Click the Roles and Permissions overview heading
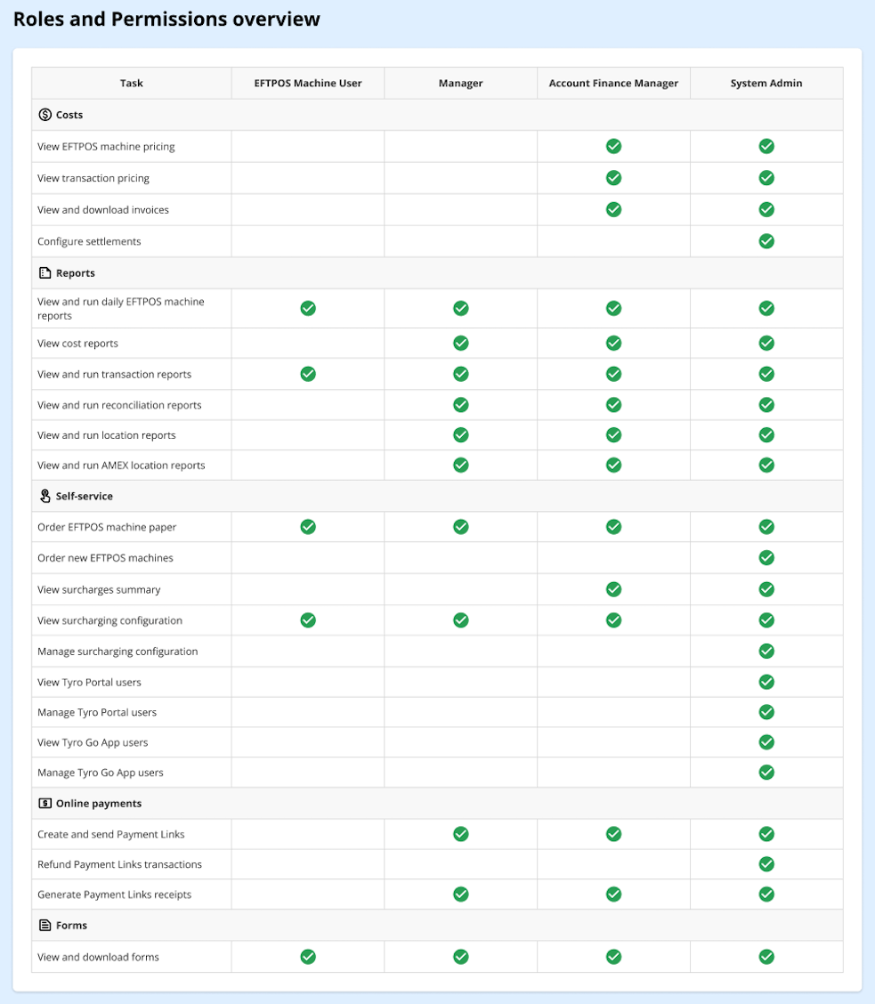 point(166,20)
